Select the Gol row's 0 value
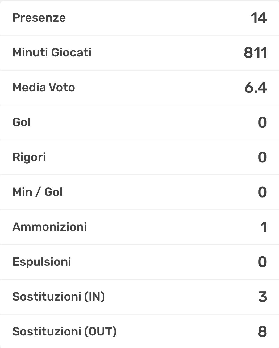Viewport: 279px width, 348px height. pyautogui.click(x=262, y=122)
